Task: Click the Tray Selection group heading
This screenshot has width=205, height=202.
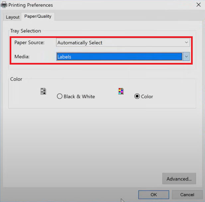Action: pyautogui.click(x=26, y=31)
